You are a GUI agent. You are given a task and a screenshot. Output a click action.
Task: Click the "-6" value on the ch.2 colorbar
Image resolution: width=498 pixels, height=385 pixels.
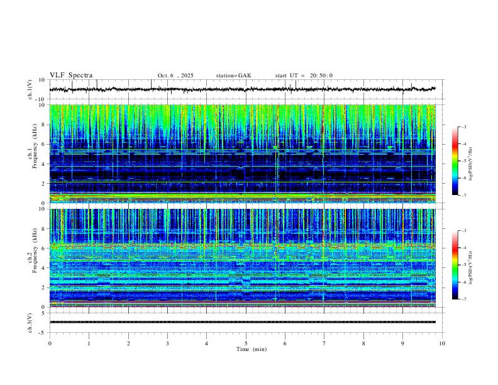pyautogui.click(x=464, y=282)
